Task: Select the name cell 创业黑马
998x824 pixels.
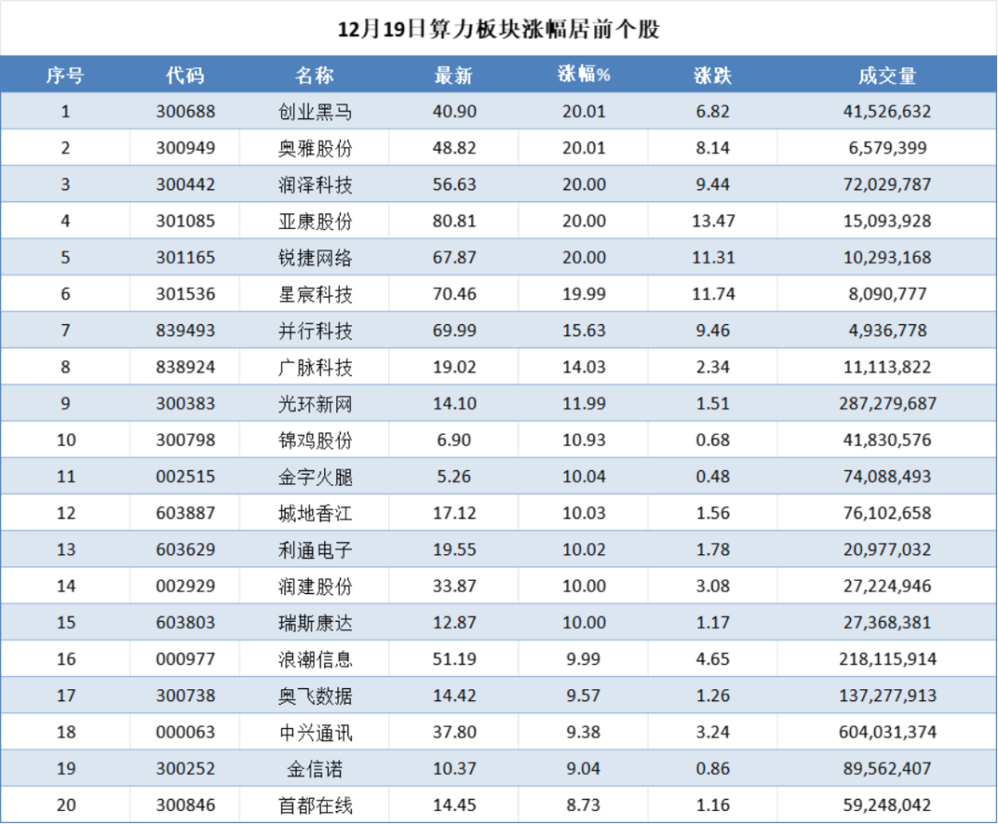Action: (315, 112)
